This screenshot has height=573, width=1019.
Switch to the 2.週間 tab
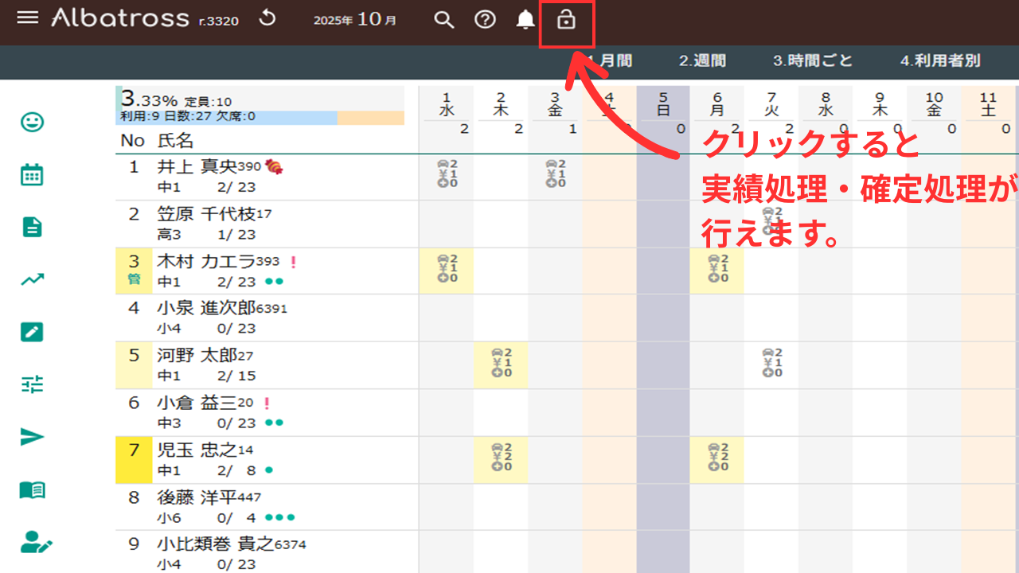702,61
